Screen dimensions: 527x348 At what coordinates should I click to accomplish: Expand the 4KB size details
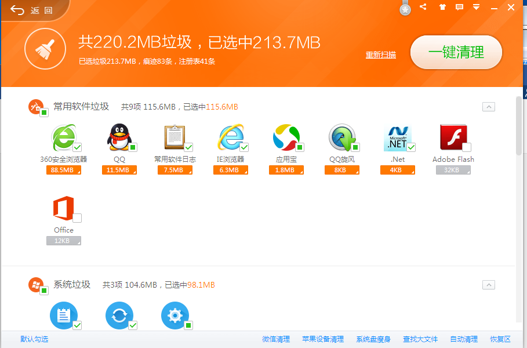click(x=398, y=170)
